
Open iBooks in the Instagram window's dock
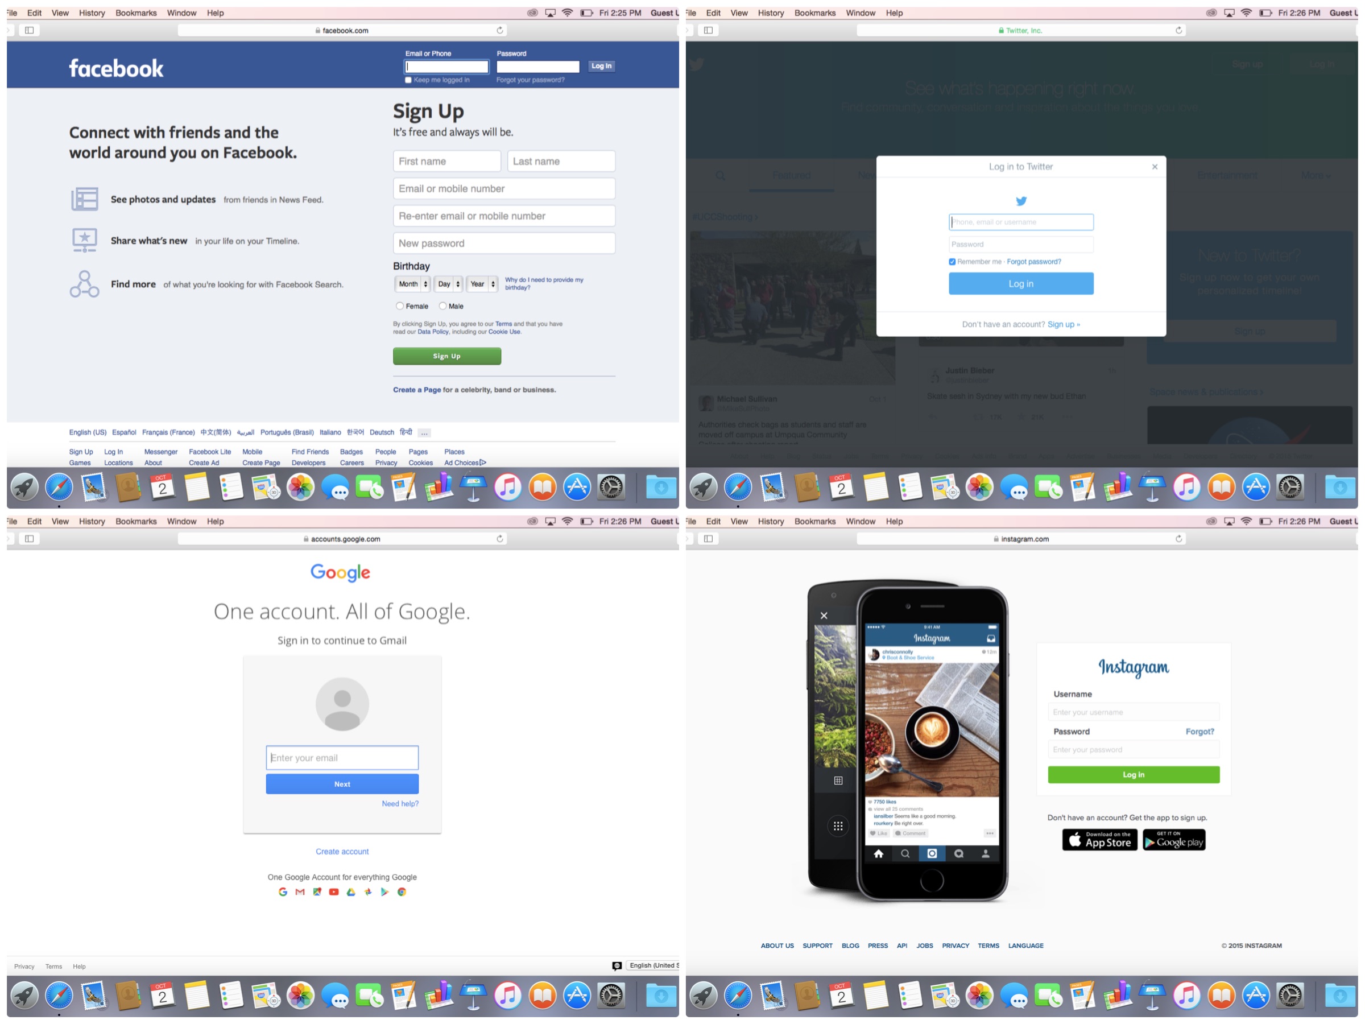click(x=1221, y=996)
